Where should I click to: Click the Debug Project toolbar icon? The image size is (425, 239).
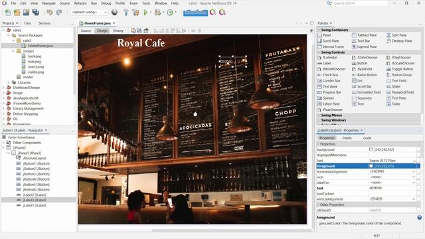[157, 13]
